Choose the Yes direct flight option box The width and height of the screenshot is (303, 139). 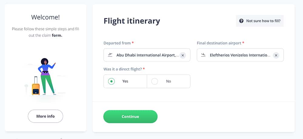(125, 81)
